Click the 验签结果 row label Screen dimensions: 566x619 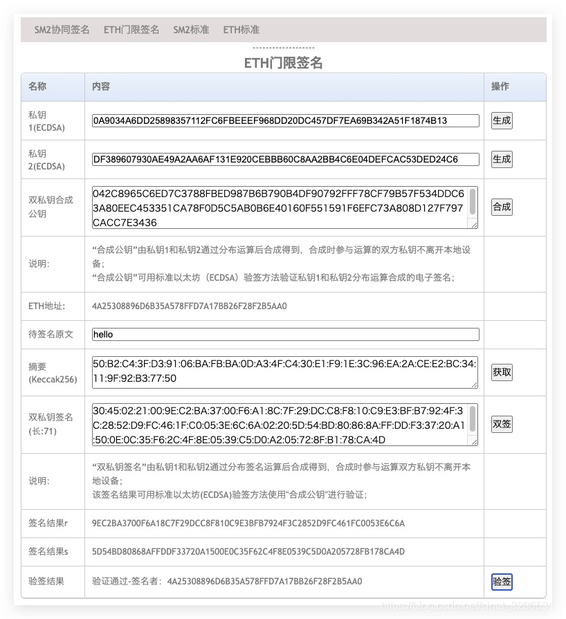pos(46,581)
